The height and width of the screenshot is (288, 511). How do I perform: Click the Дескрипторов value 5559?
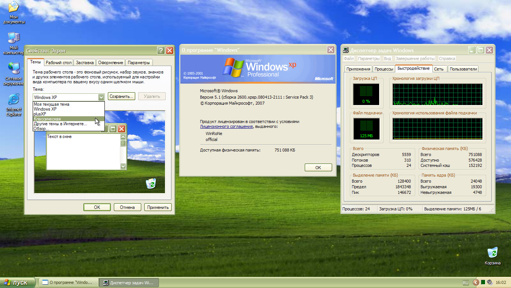tap(407, 154)
